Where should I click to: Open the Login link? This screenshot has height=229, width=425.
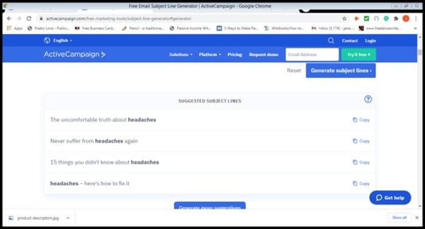tap(370, 41)
